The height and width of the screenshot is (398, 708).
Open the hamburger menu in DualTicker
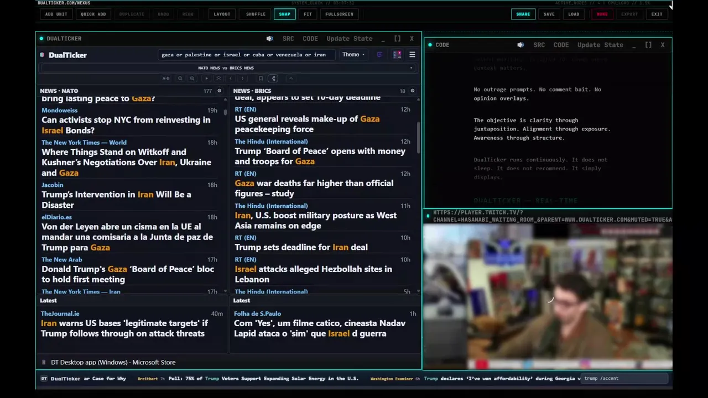click(412, 55)
